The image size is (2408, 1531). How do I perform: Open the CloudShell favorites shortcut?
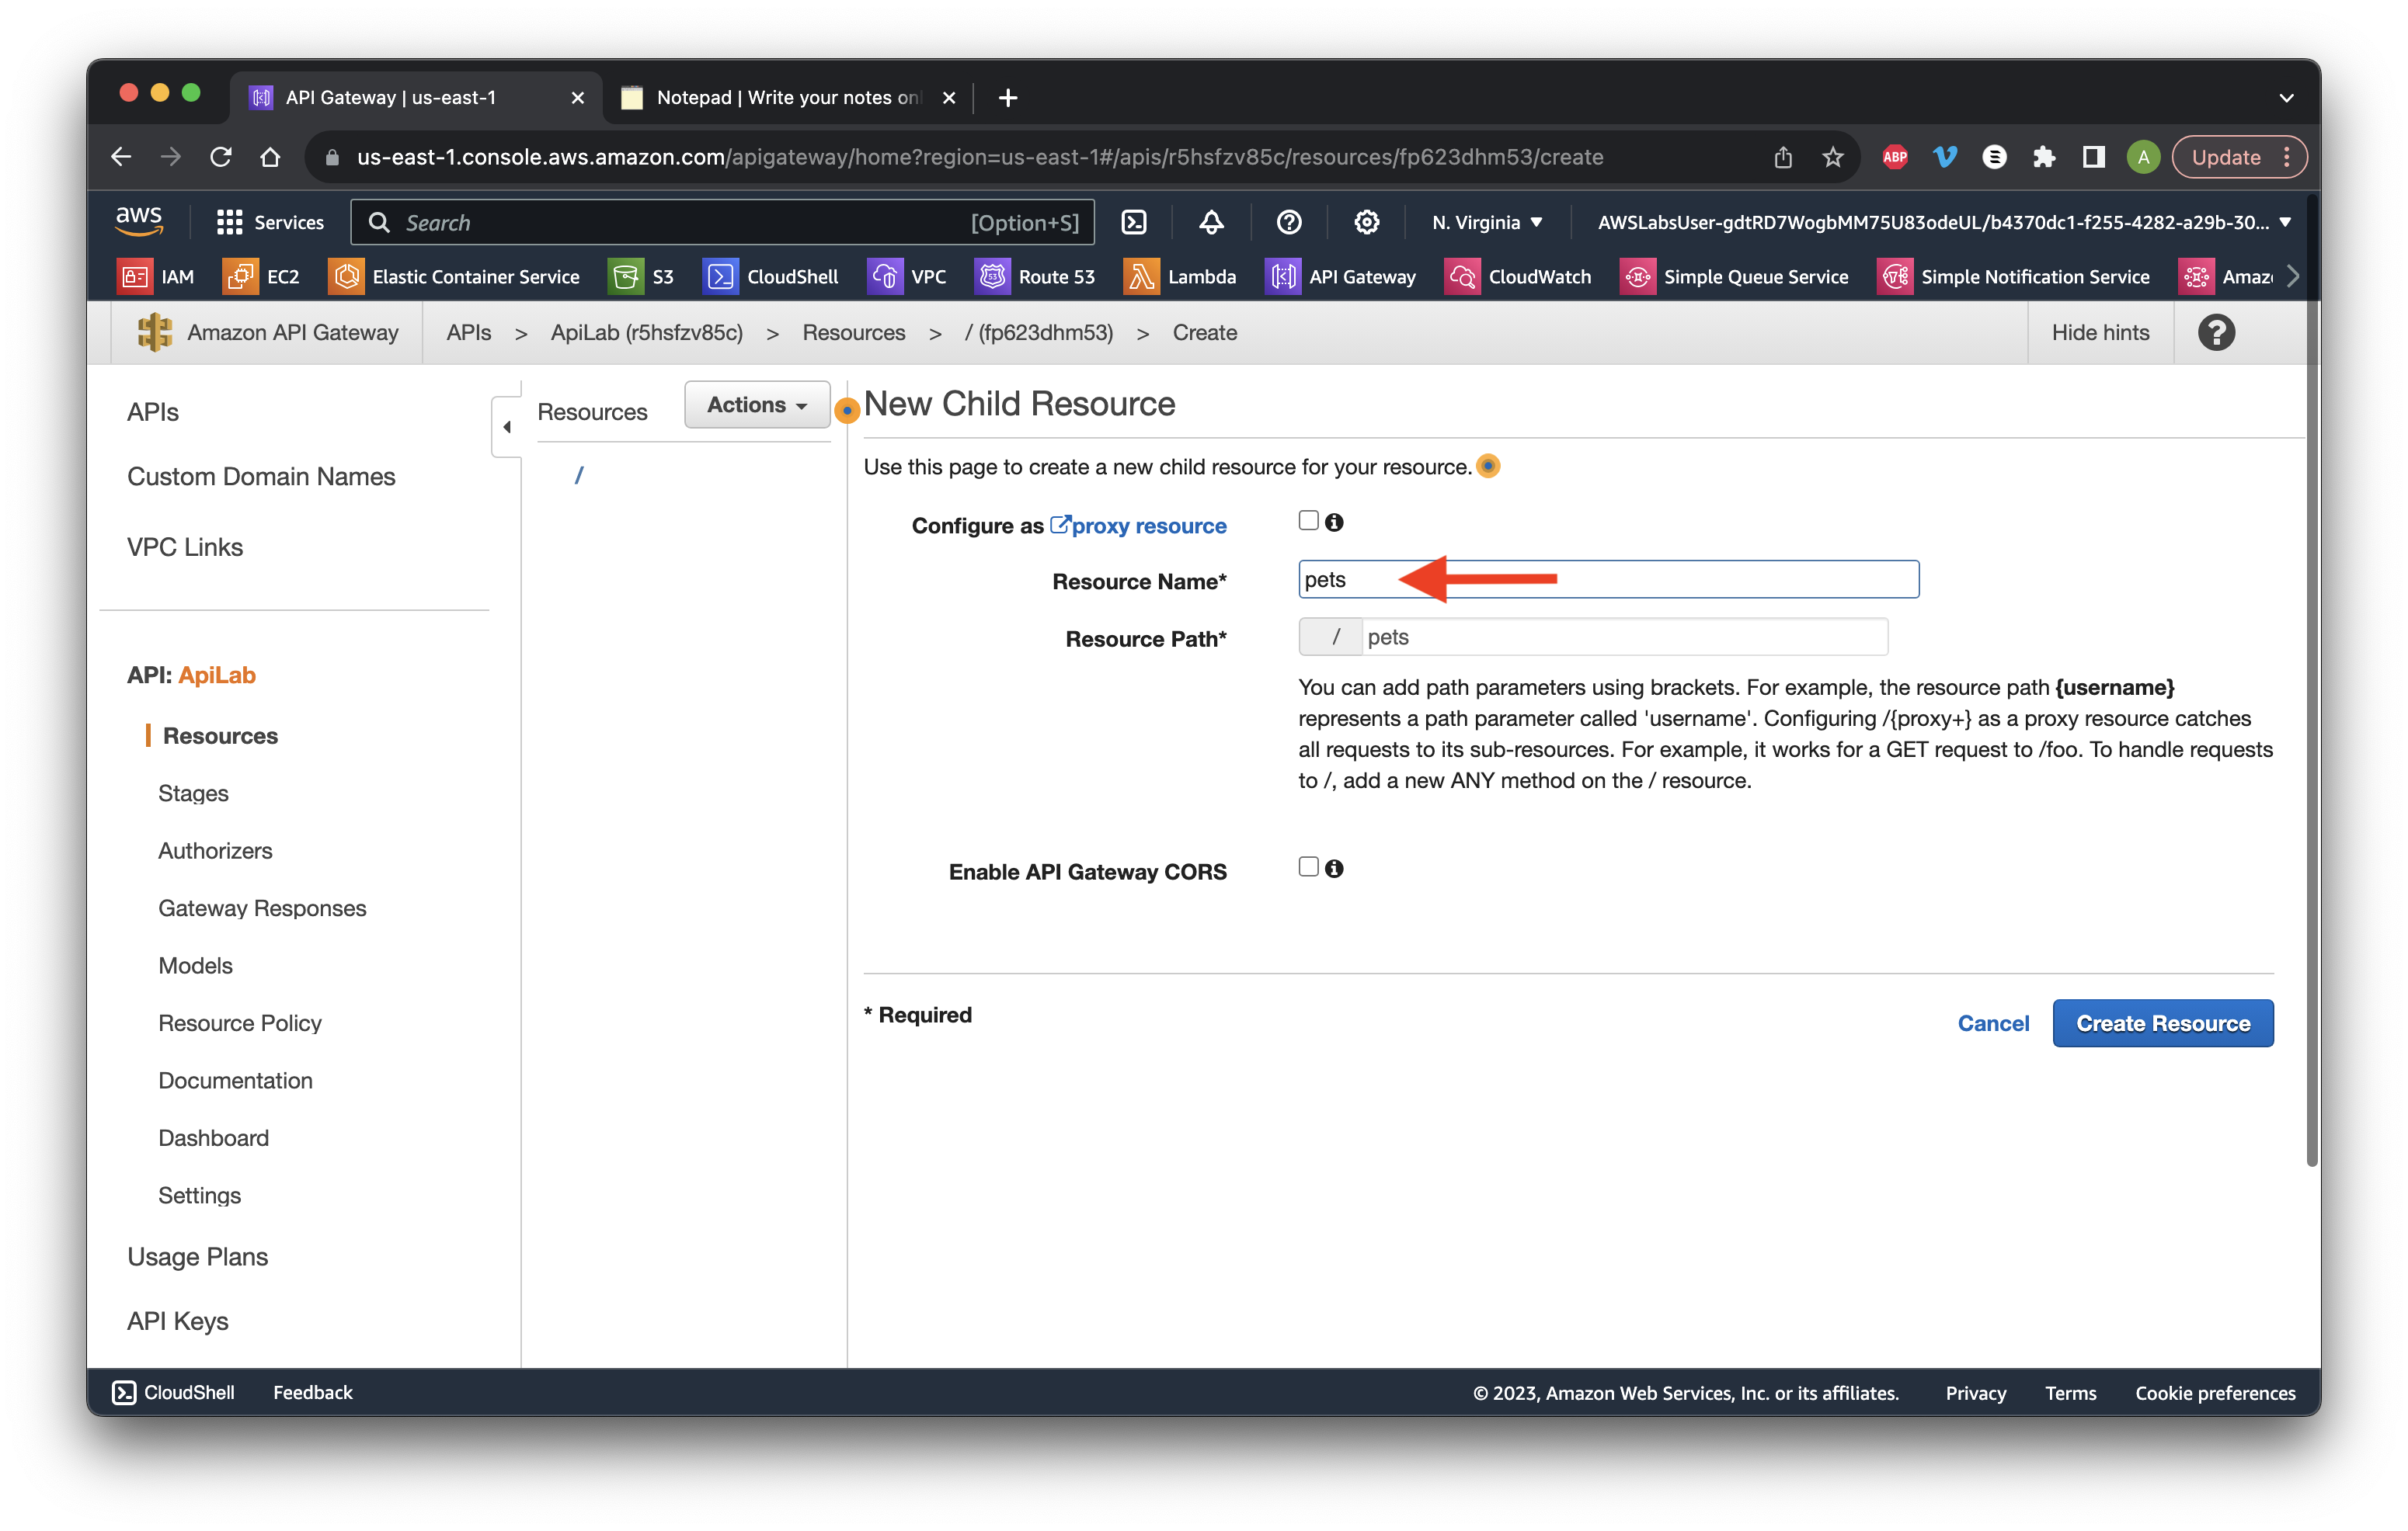(x=771, y=277)
